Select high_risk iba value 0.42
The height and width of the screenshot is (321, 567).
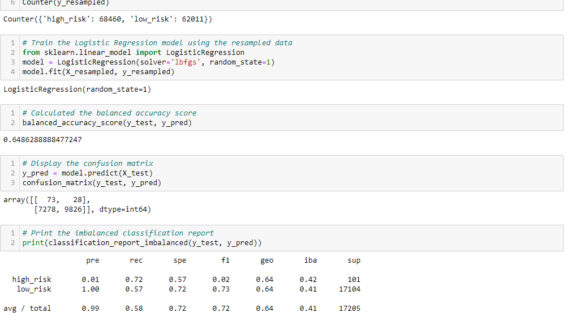click(x=308, y=280)
